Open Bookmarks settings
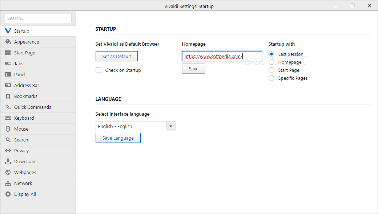Screen dimensions: 378x214 click(38, 96)
